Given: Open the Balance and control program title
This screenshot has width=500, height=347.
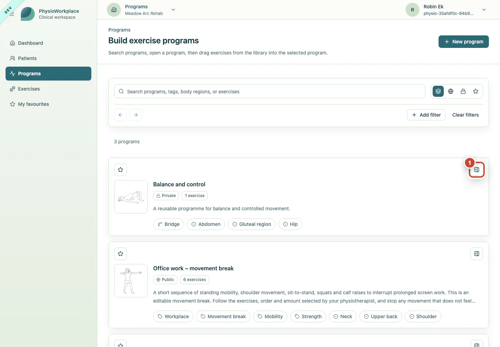Looking at the screenshot, I should point(179,184).
